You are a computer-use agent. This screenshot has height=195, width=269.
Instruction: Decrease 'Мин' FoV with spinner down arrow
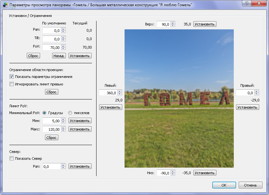(x=63, y=122)
